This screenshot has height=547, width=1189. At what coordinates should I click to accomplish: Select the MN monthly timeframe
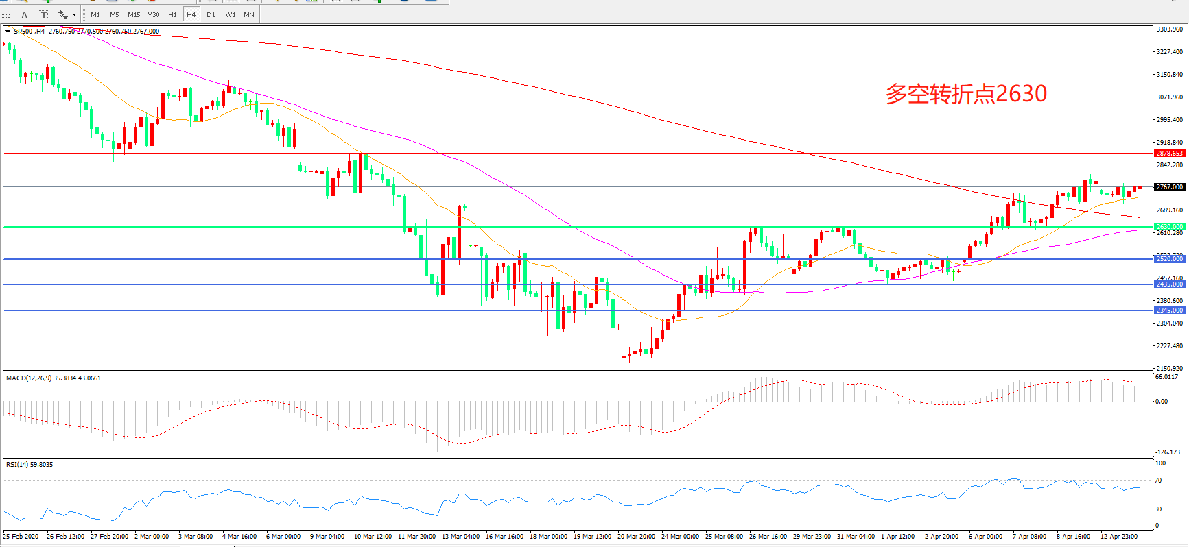(249, 14)
